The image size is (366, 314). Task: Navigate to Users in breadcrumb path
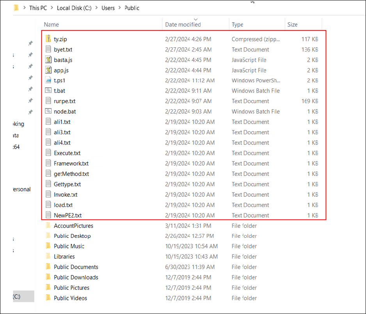(108, 8)
